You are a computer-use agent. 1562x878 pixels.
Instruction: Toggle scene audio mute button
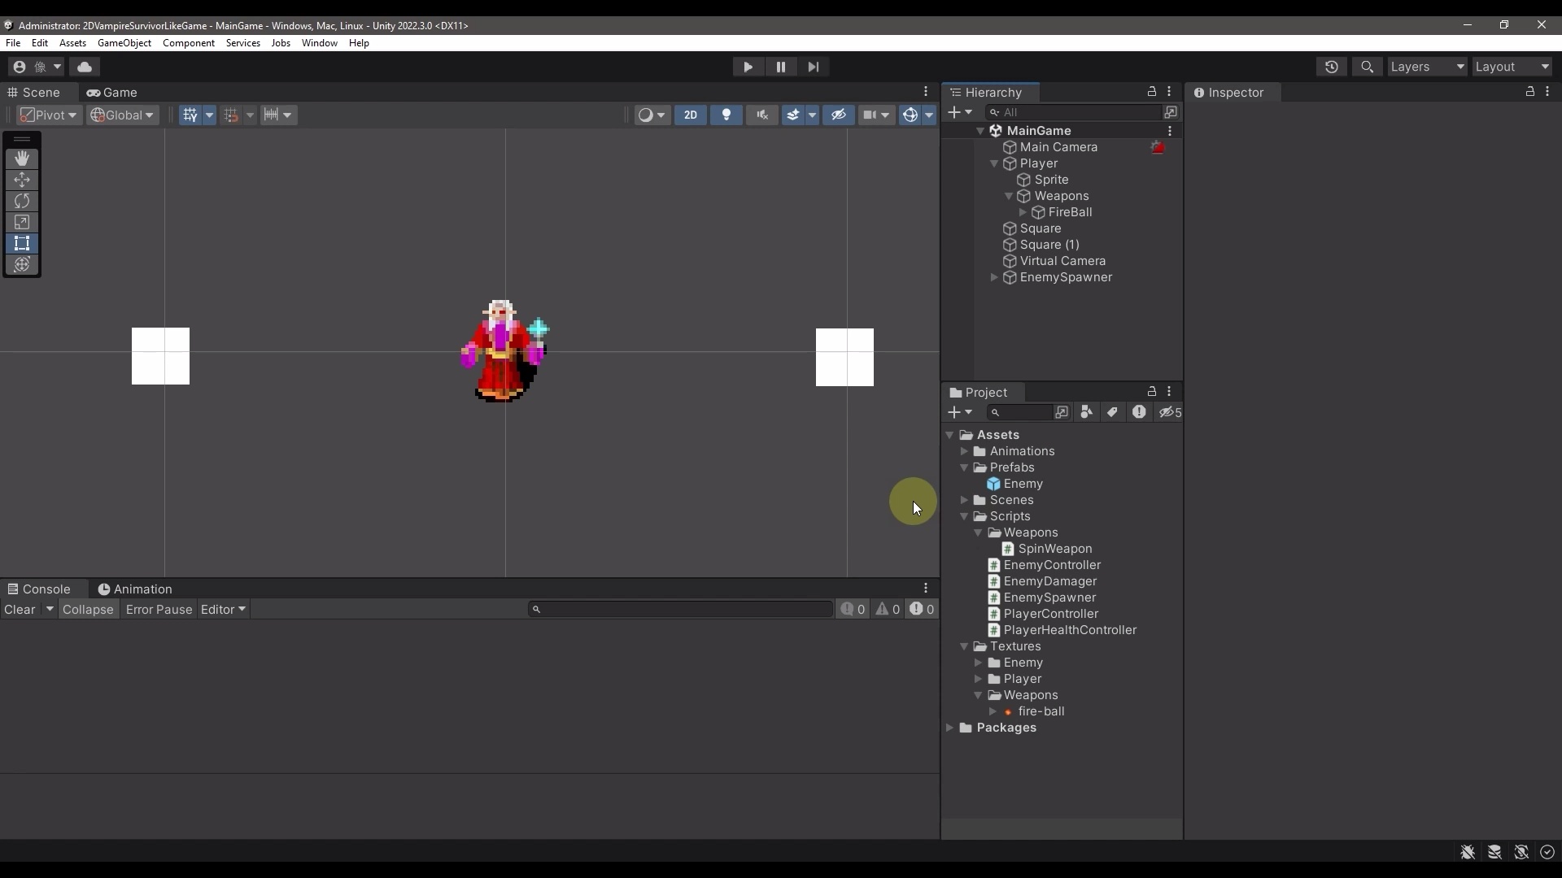coord(762,115)
